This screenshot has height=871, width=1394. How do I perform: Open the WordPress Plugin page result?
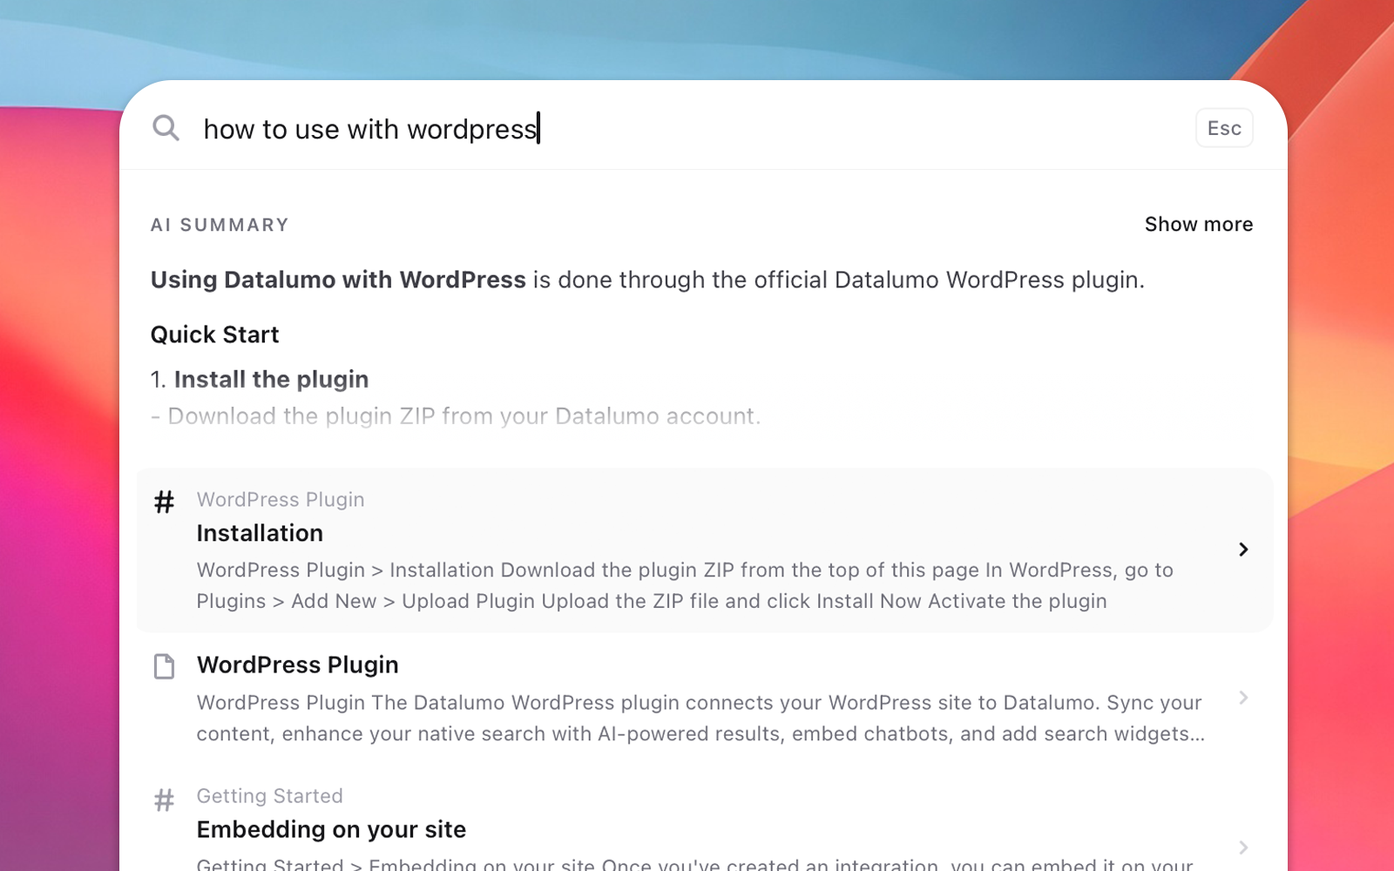(705, 699)
